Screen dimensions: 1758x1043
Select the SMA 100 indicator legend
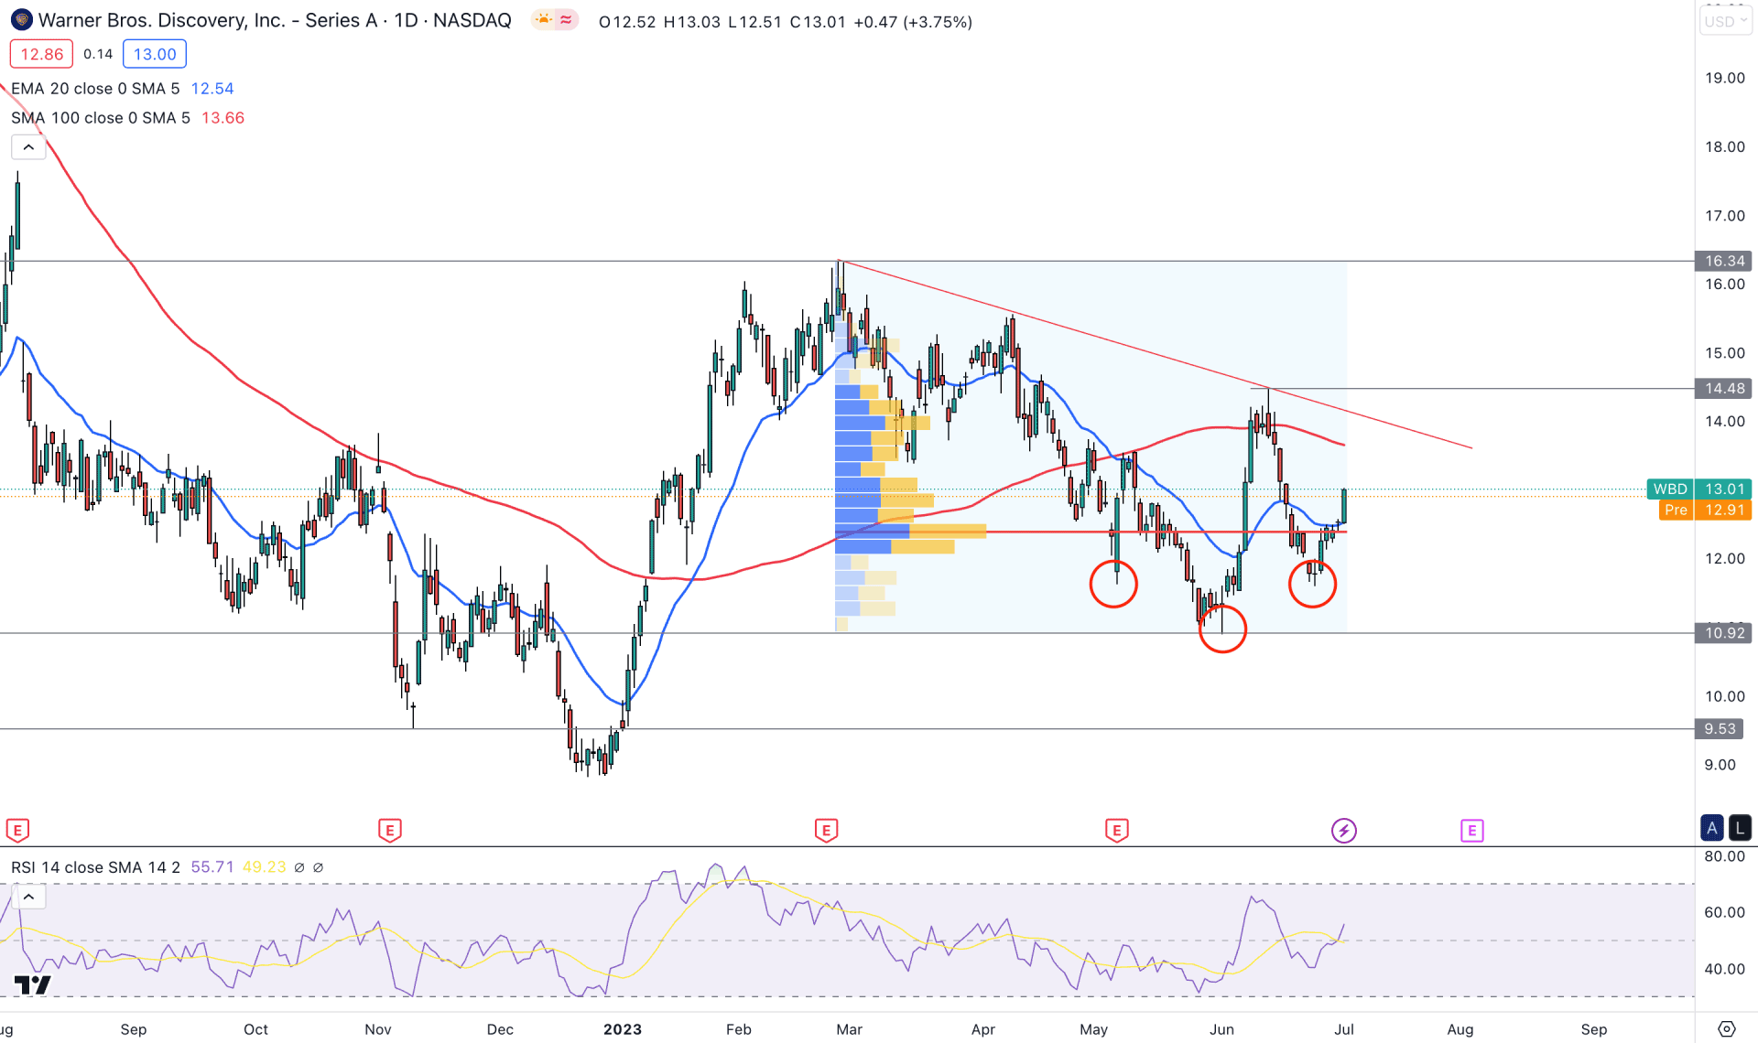101,118
